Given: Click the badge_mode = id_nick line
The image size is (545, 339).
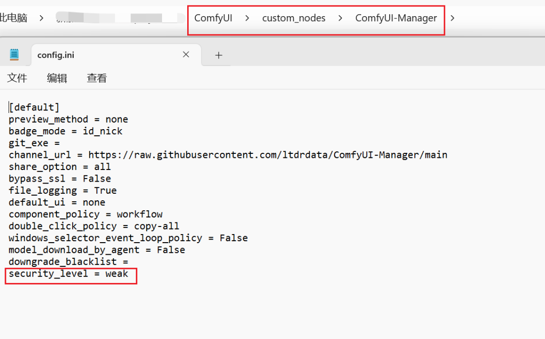Looking at the screenshot, I should pos(66,131).
